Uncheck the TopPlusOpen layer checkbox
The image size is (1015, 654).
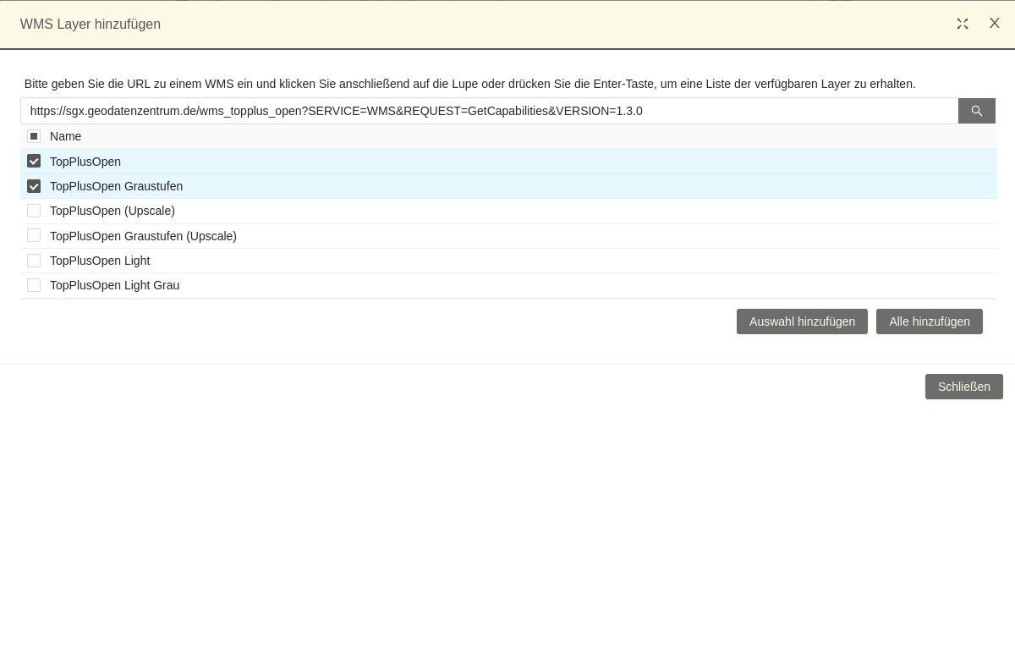tap(34, 161)
